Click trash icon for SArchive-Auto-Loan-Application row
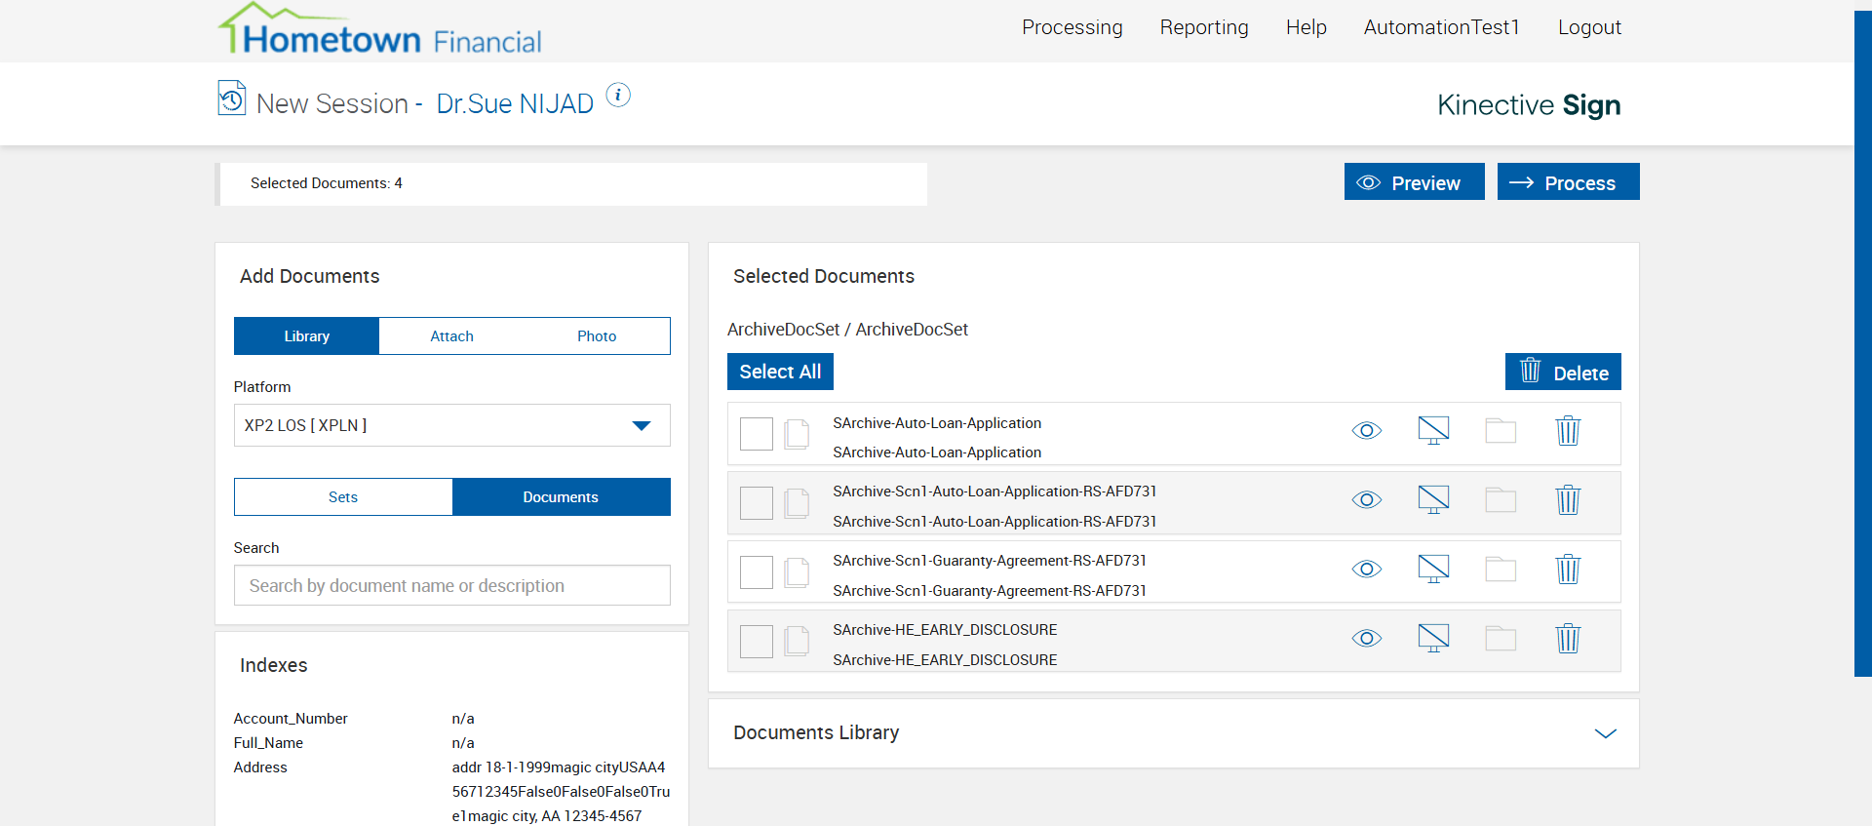 click(1568, 431)
